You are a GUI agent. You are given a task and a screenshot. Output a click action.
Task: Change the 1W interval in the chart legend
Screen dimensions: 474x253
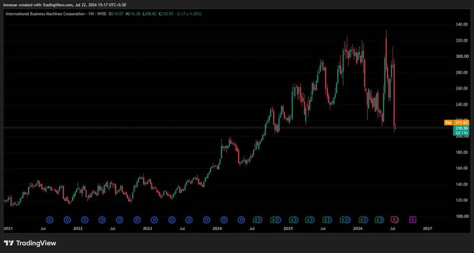(x=91, y=14)
